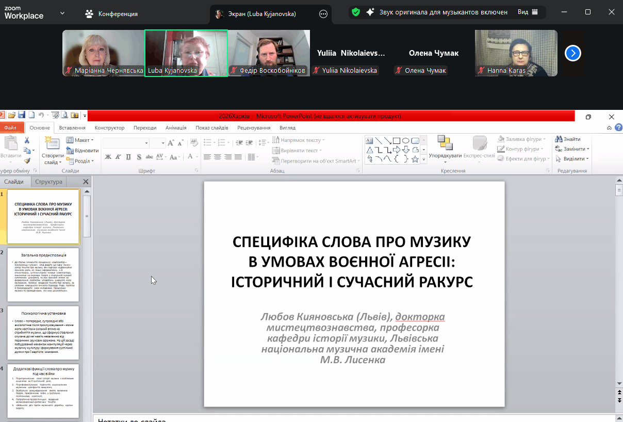Open the Макет layout dropdown

(80, 140)
